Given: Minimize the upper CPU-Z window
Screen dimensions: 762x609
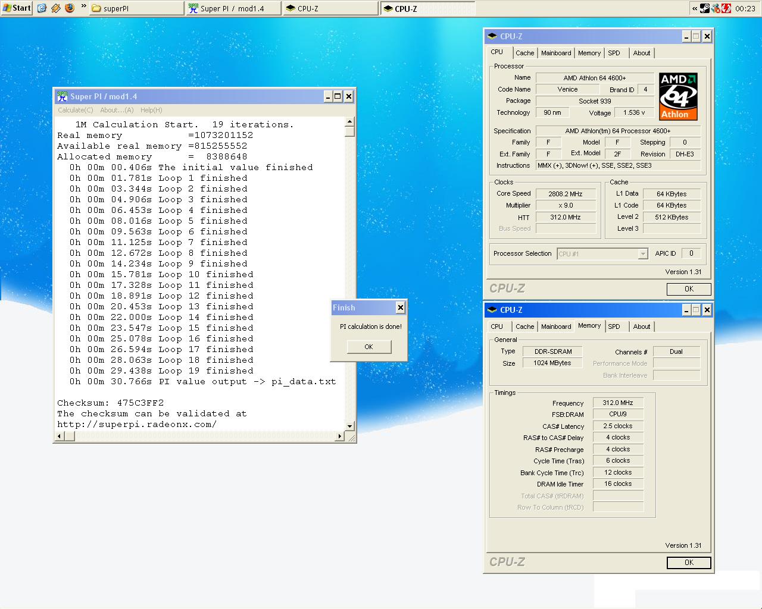Looking at the screenshot, I should 686,37.
